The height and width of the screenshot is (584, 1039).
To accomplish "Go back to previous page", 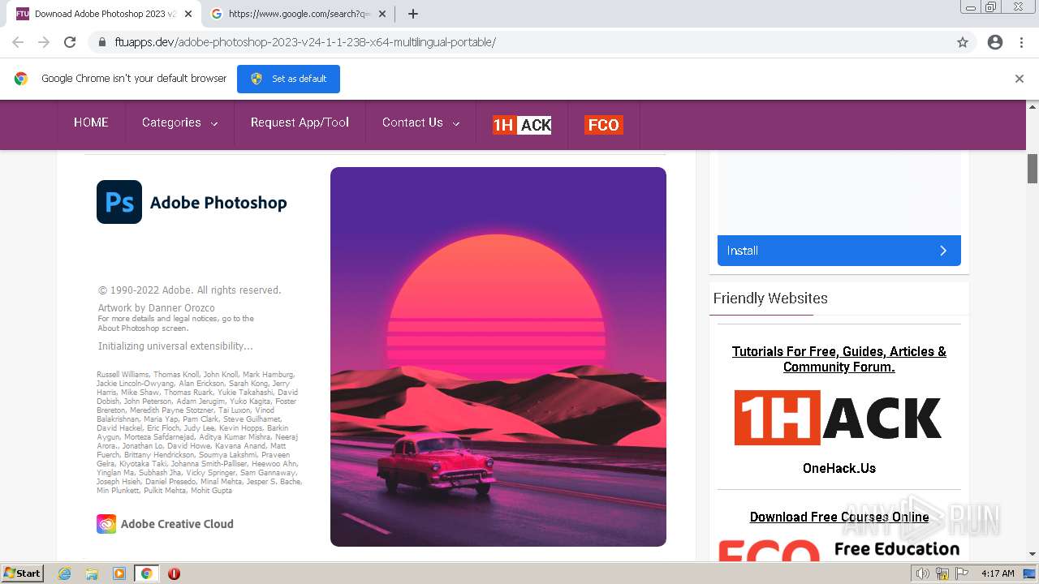I will [18, 42].
